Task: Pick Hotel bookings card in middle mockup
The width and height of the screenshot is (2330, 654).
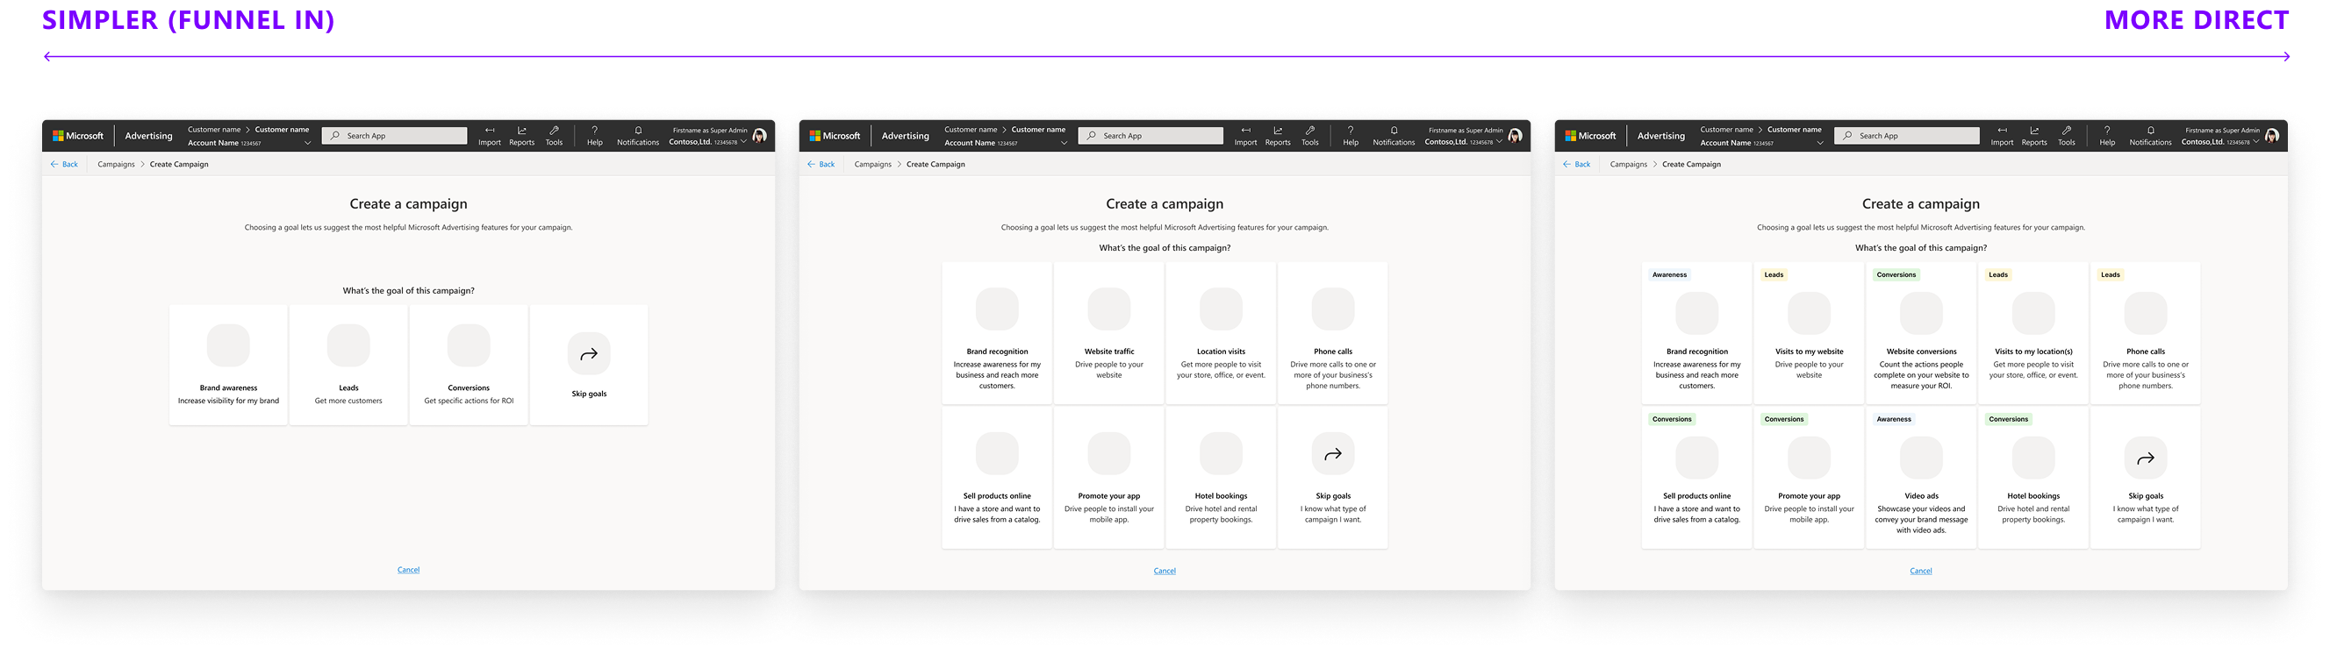Action: tap(1221, 477)
